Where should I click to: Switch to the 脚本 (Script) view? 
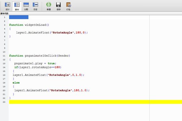pyautogui.click(x=17, y=6)
